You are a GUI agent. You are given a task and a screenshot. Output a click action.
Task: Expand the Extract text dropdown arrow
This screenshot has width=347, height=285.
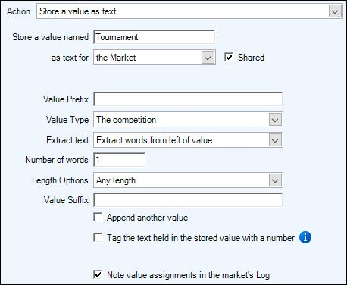tap(275, 140)
